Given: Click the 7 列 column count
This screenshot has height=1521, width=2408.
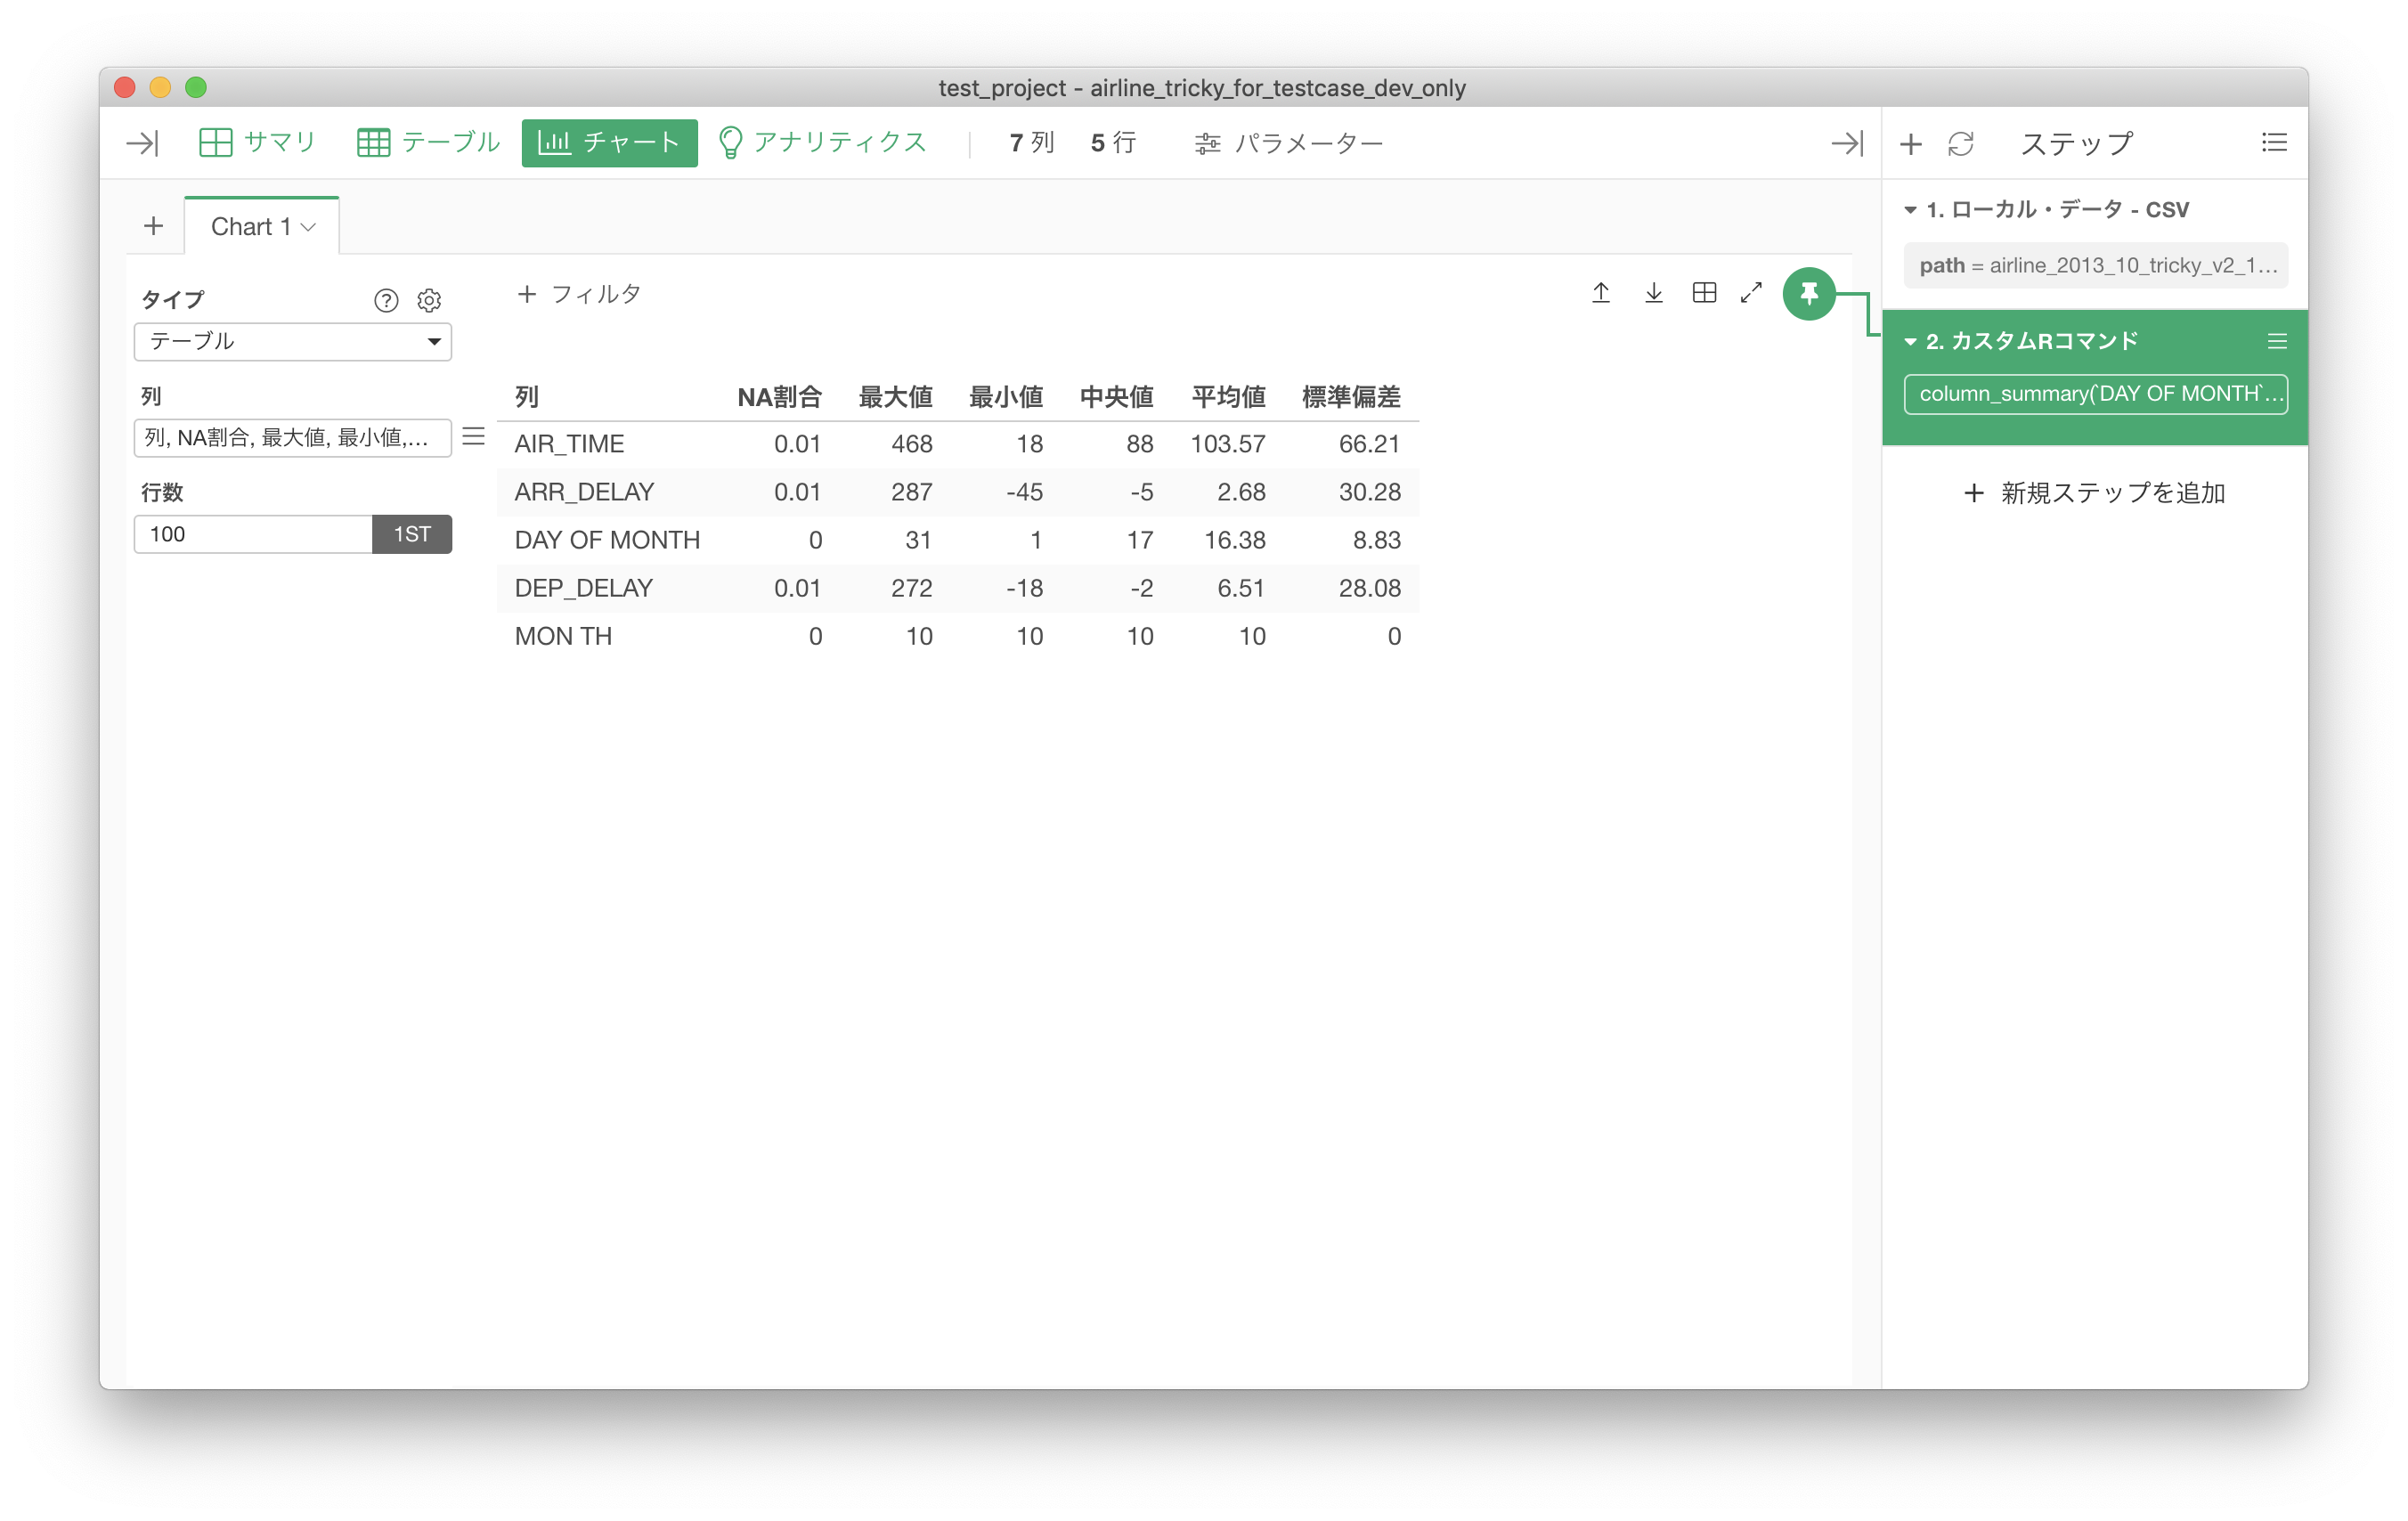Looking at the screenshot, I should click(x=1032, y=143).
